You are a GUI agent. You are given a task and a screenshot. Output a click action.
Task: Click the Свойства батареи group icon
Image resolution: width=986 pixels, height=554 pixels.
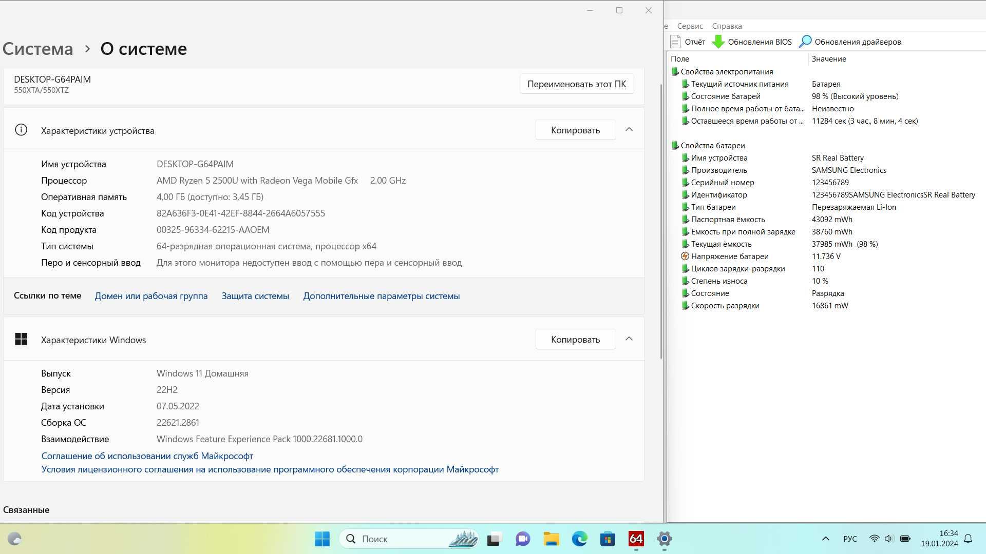(x=675, y=146)
